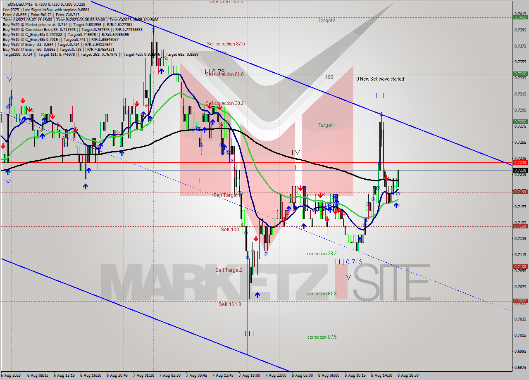Click the green 'correction 87.5' label
The image size is (529, 380).
(x=322, y=337)
